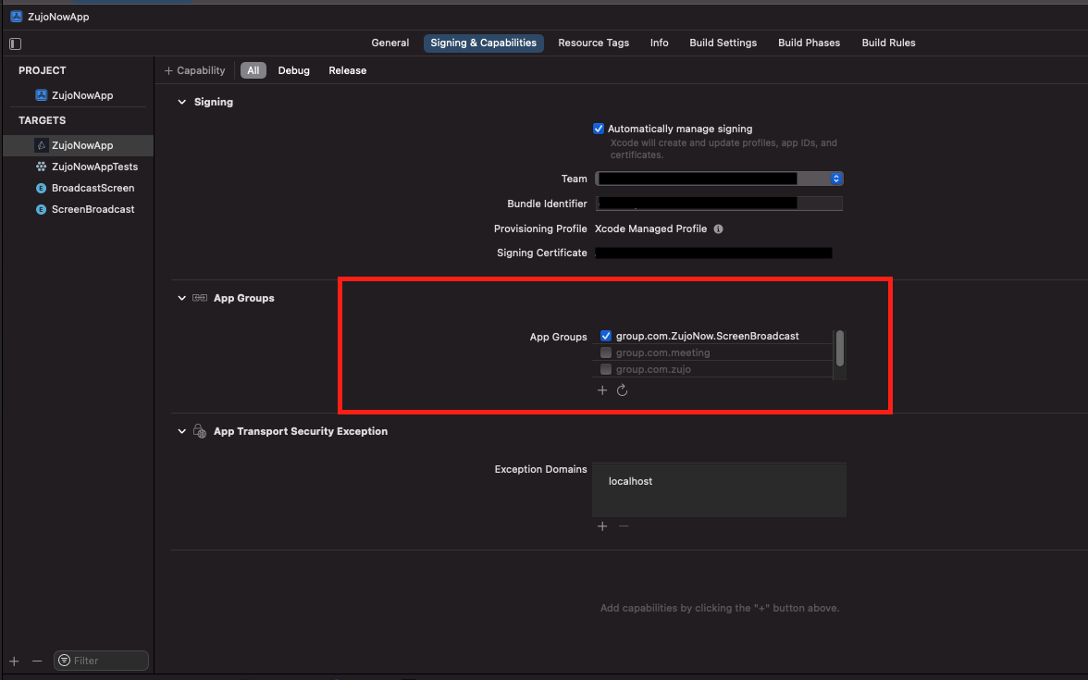
Task: Add a new app group with plus icon
Action: 602,390
